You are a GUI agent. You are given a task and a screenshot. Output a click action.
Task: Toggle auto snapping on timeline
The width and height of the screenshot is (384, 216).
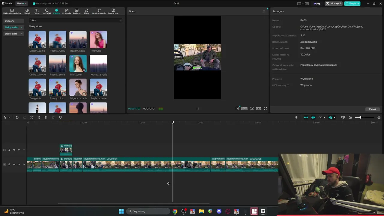[x=313, y=117]
